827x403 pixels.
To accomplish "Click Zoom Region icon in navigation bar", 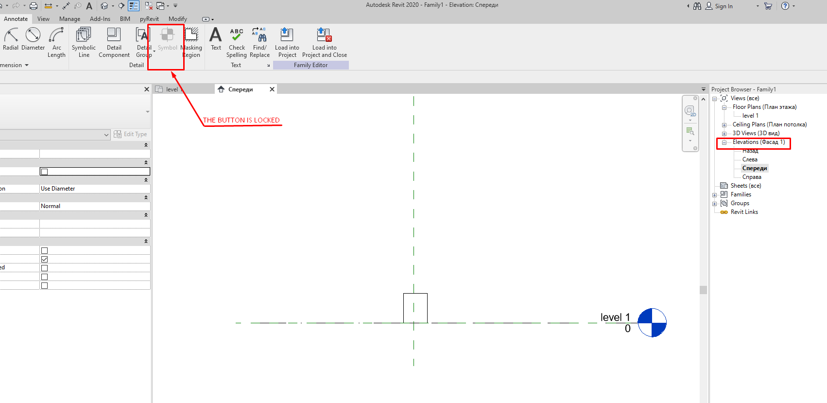I will click(690, 131).
